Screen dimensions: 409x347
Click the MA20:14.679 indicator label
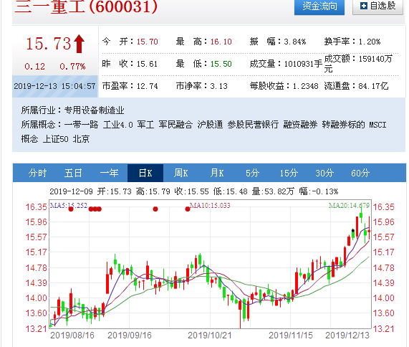pos(350,206)
